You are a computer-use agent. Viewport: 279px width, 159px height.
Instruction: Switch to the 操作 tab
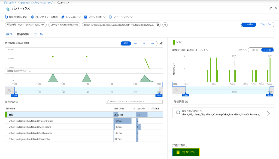pyautogui.click(x=9, y=34)
